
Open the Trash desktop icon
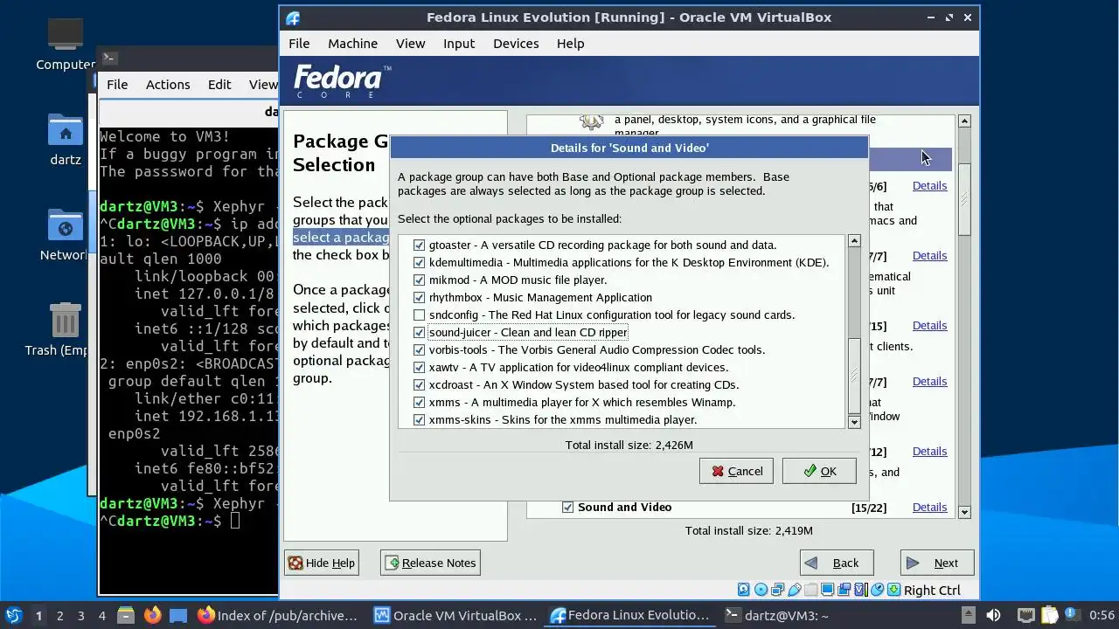(66, 328)
